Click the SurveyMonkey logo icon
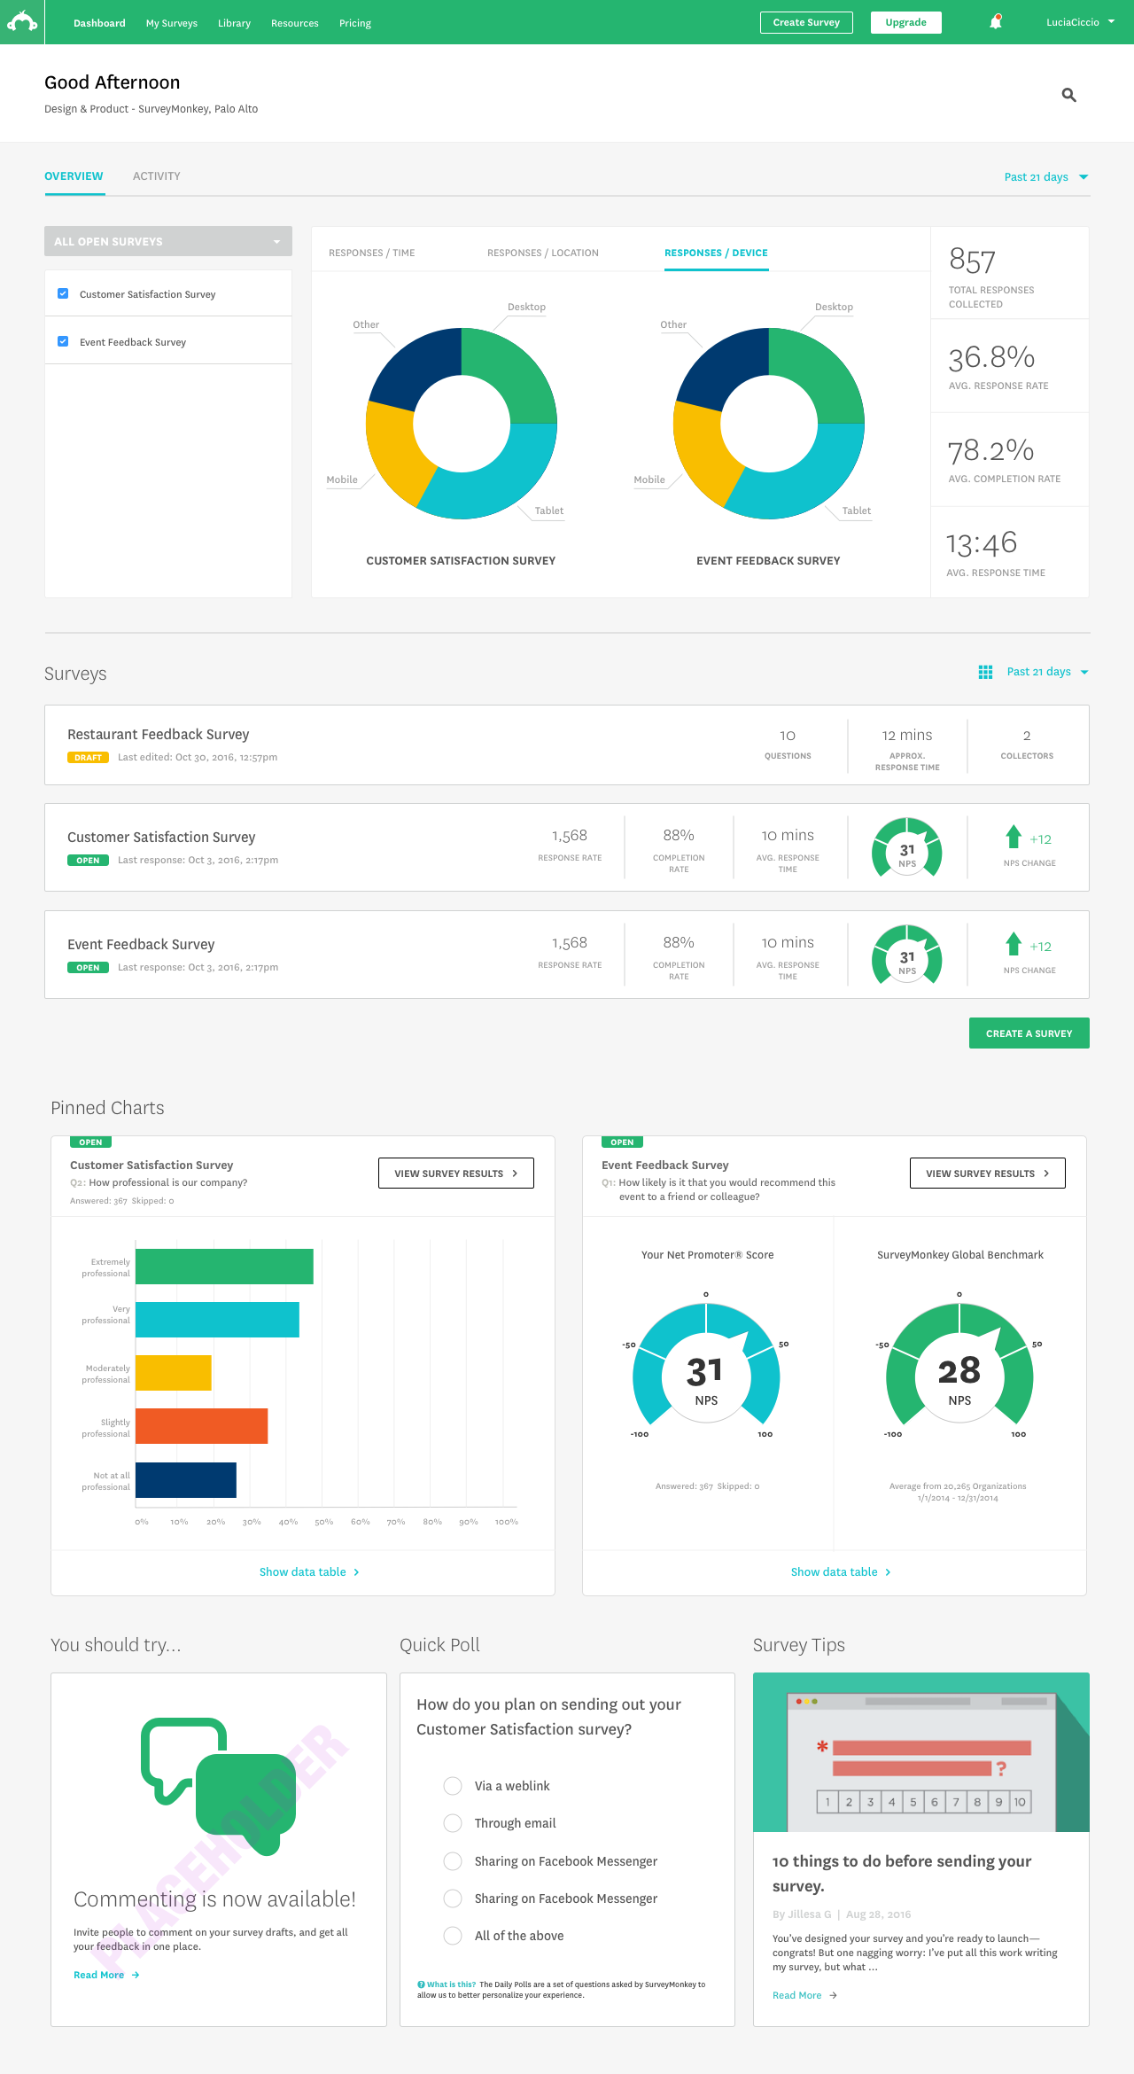Screen dimensions: 1134x2074 (22, 22)
